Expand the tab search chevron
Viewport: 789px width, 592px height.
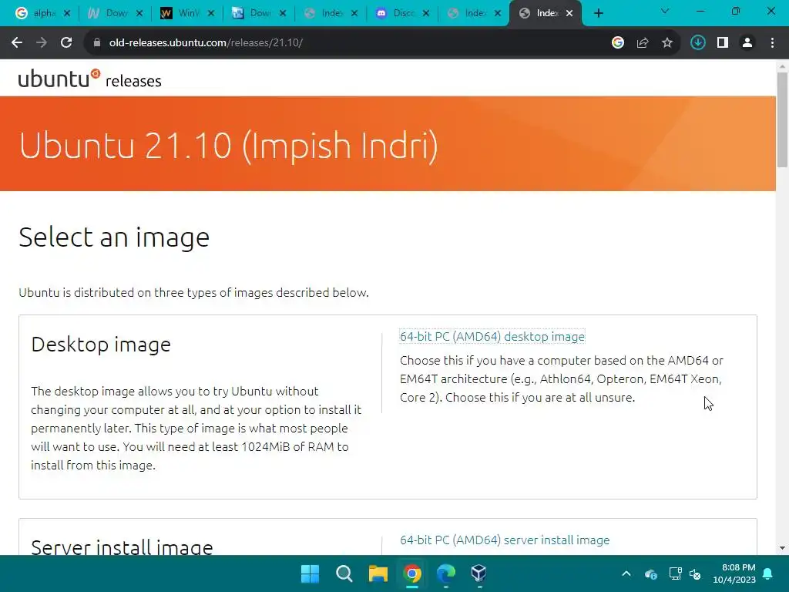pyautogui.click(x=665, y=11)
